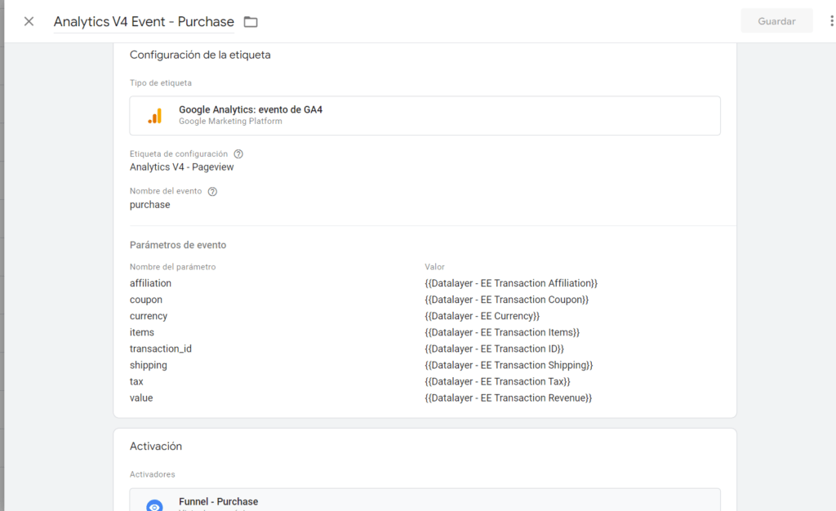
Task: Select the value parameter name
Action: (141, 398)
